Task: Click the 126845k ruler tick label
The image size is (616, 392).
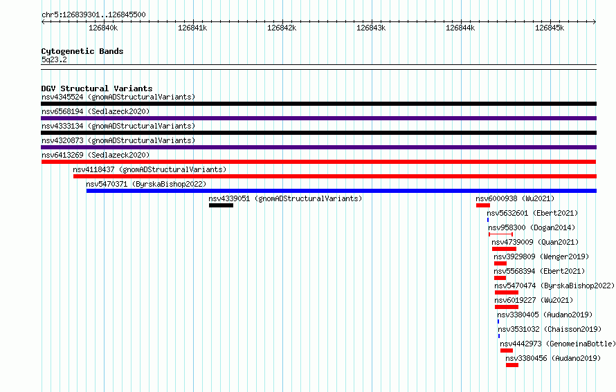Action: point(550,28)
